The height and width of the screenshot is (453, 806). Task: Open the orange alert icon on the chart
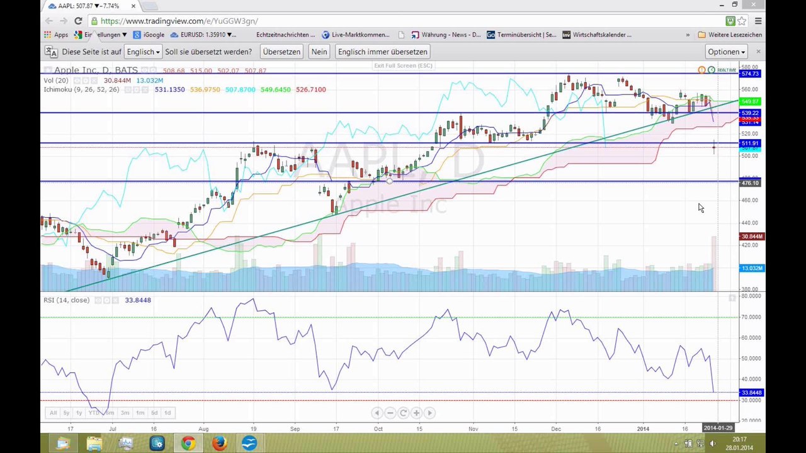pos(701,70)
